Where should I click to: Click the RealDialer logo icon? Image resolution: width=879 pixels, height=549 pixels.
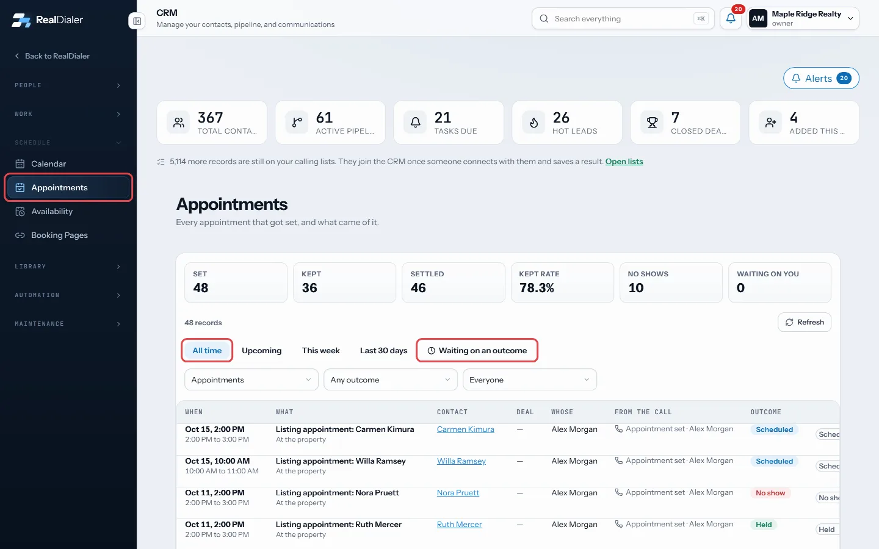coord(21,20)
